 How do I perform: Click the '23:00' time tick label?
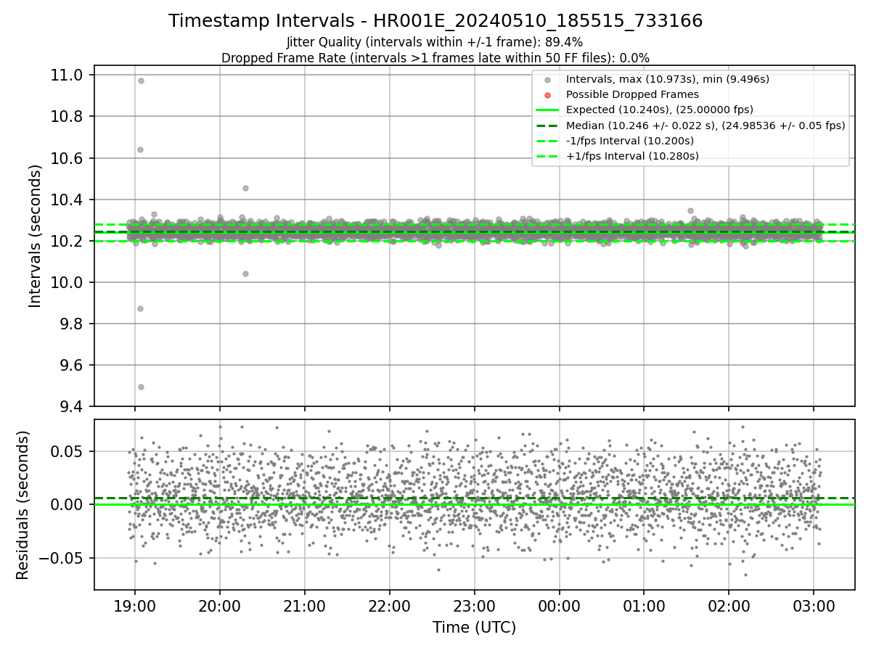pos(474,606)
